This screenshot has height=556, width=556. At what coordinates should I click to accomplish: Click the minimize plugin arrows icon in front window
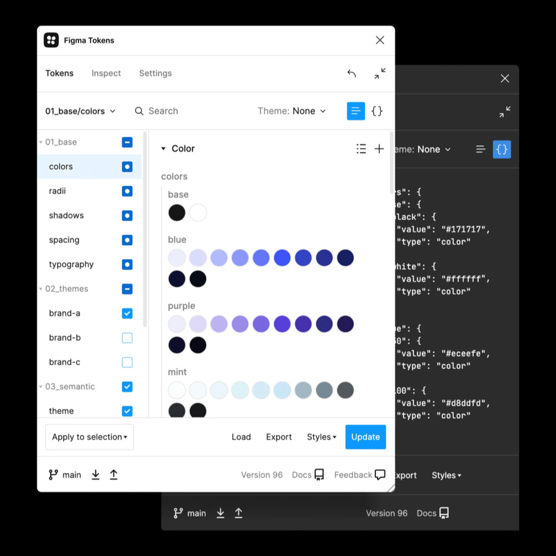[x=380, y=73]
